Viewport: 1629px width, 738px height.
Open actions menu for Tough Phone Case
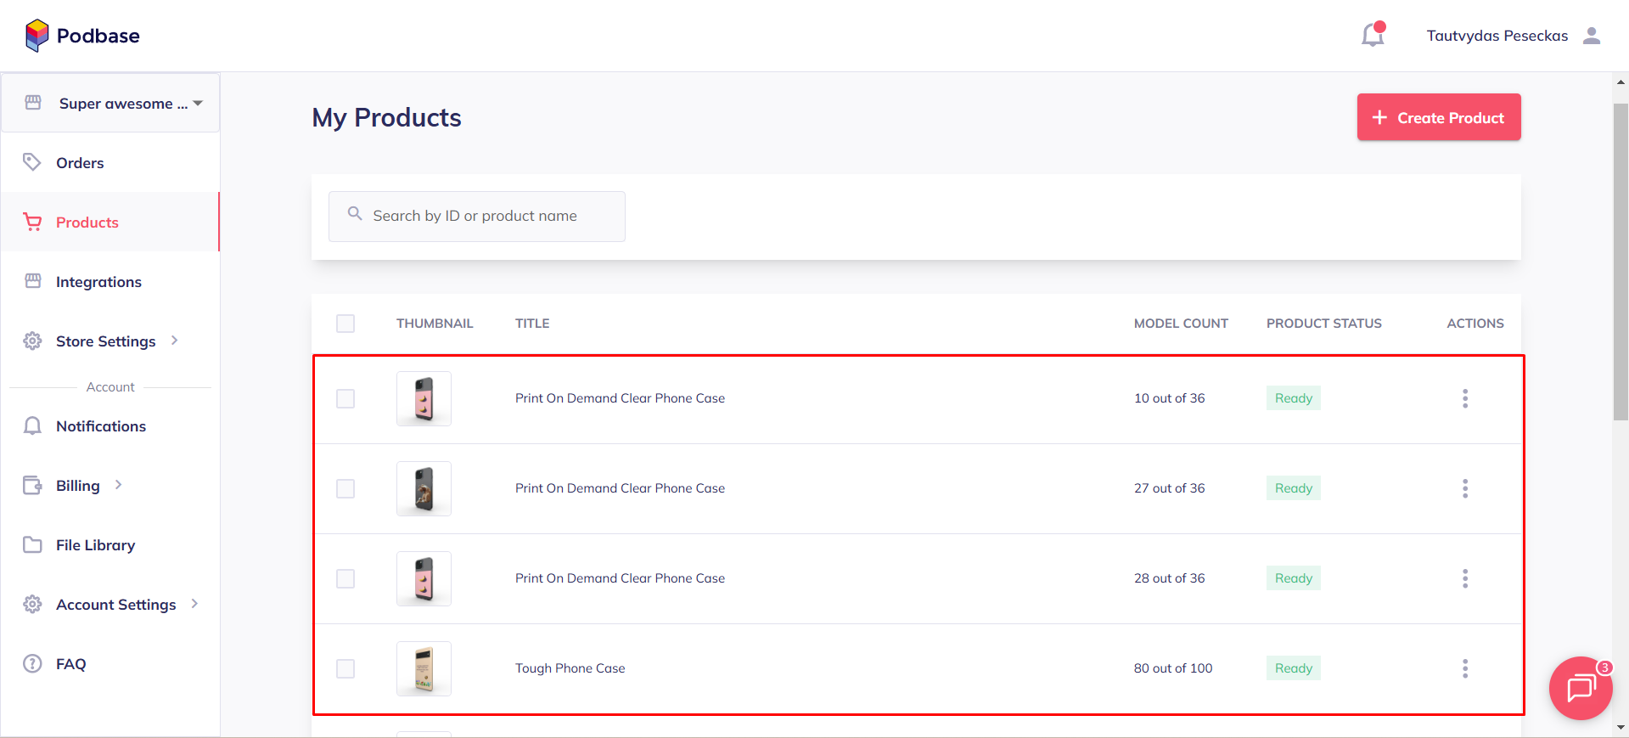click(1464, 668)
